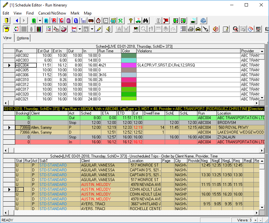The height and width of the screenshot is (223, 269).
Task: Click the speaker sound icon
Action: click(x=108, y=29)
